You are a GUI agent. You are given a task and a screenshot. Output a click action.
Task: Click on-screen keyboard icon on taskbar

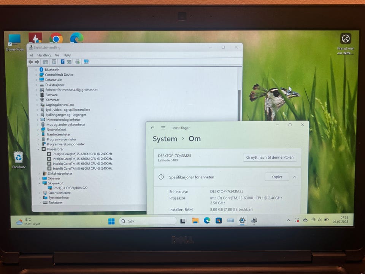(x=230, y=220)
